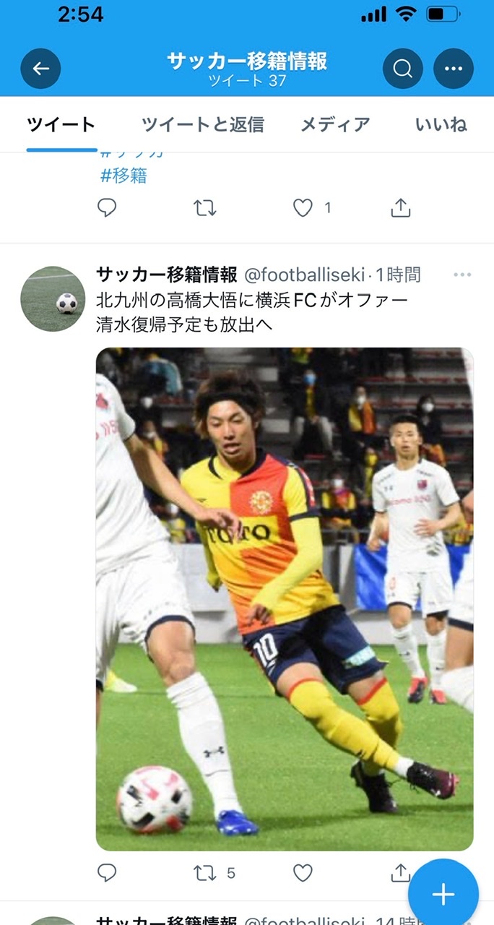The width and height of the screenshot is (494, 925).
Task: Open the #移籍 hashtag link
Action: coord(123,175)
